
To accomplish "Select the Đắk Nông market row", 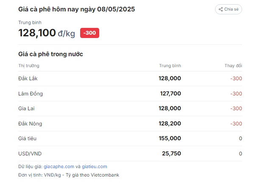I will click(x=130, y=124).
